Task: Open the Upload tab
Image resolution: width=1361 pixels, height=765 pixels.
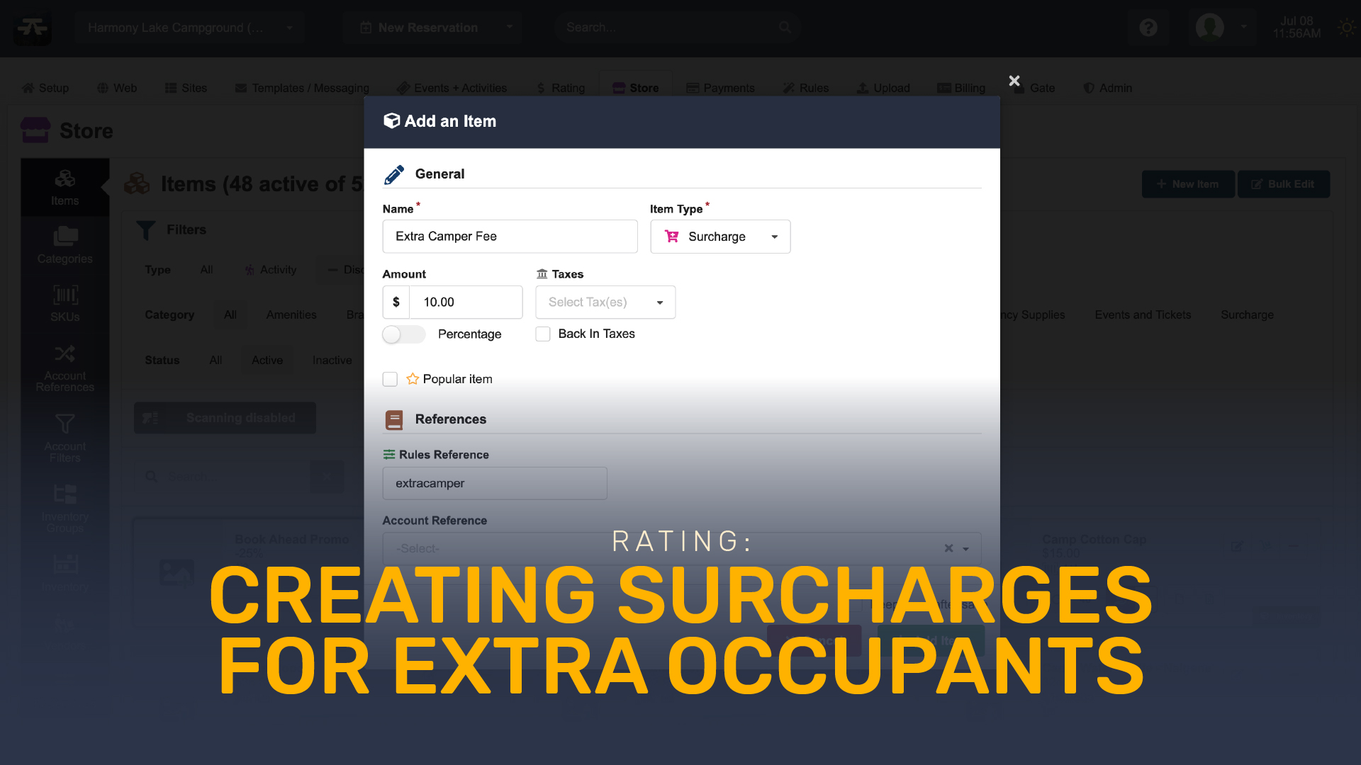Action: 883,88
